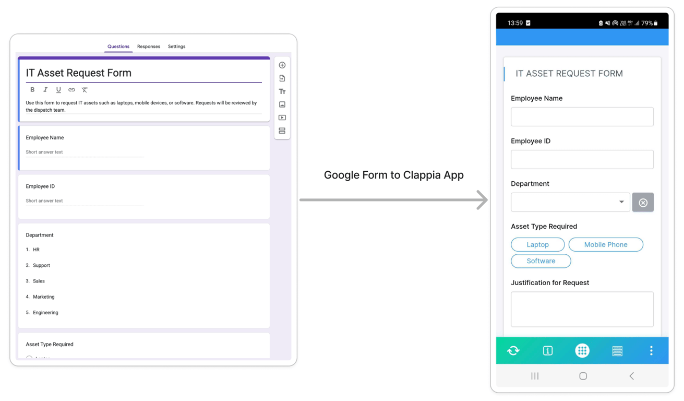The image size is (684, 401).
Task: Add an image to the Google Form
Action: (282, 104)
